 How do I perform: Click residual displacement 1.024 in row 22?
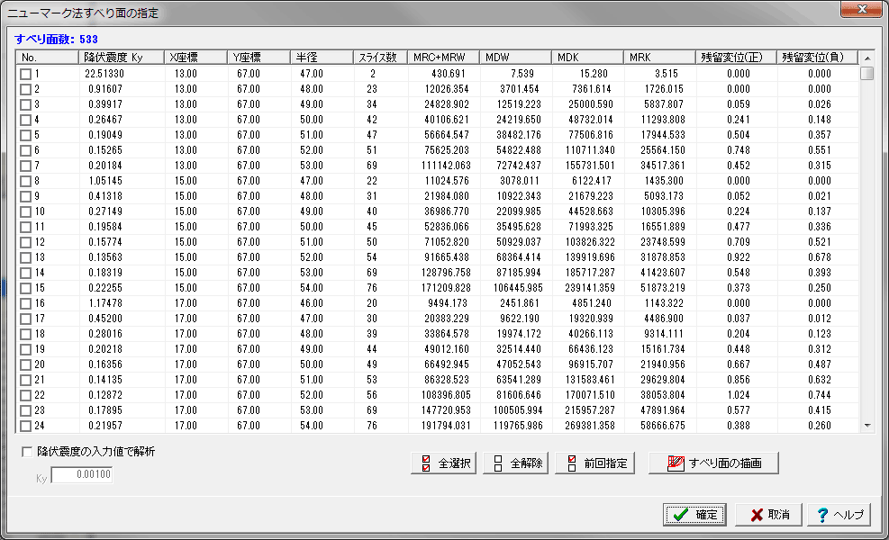[739, 395]
